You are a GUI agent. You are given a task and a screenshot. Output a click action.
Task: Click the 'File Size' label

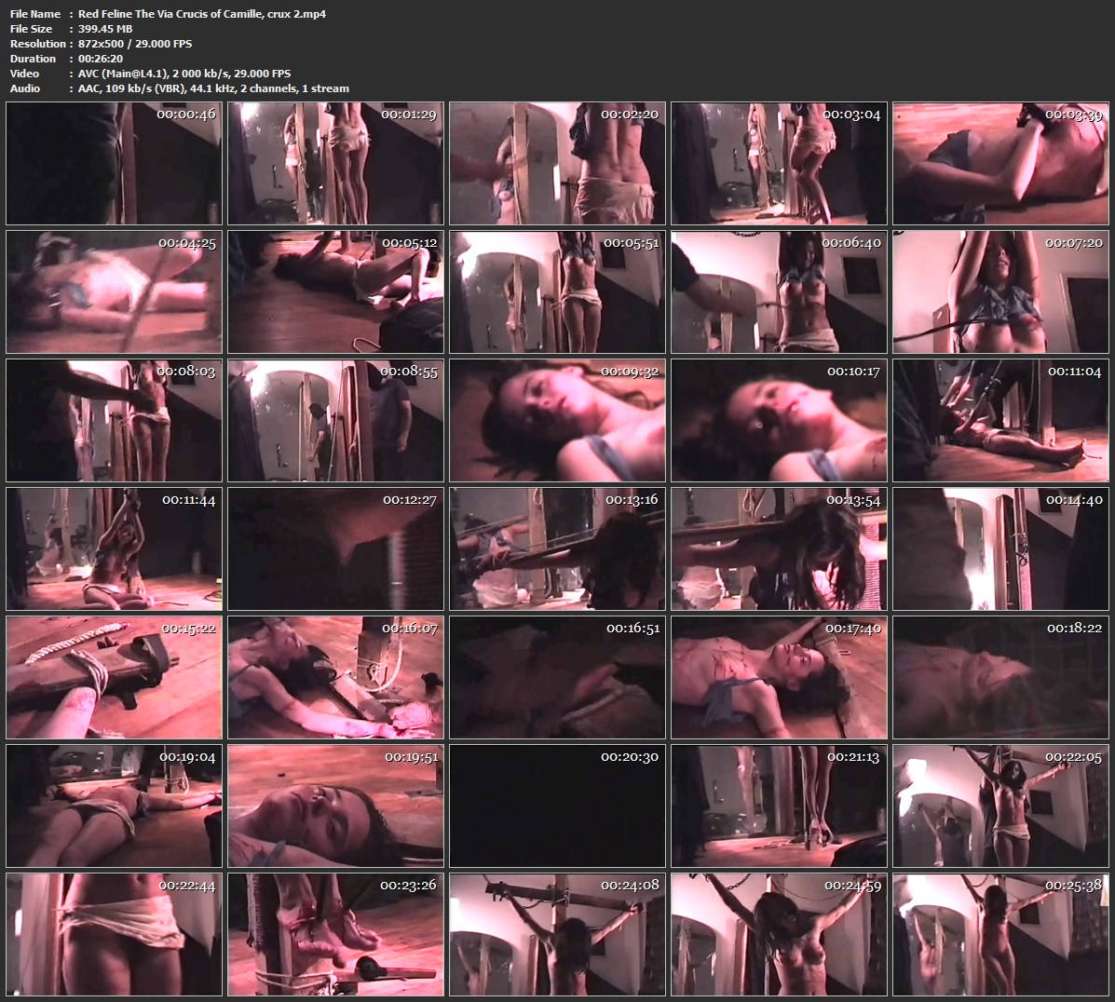pos(31,29)
